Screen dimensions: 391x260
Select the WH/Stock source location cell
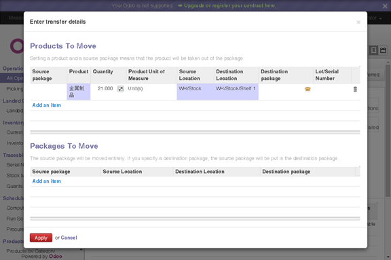(195, 92)
